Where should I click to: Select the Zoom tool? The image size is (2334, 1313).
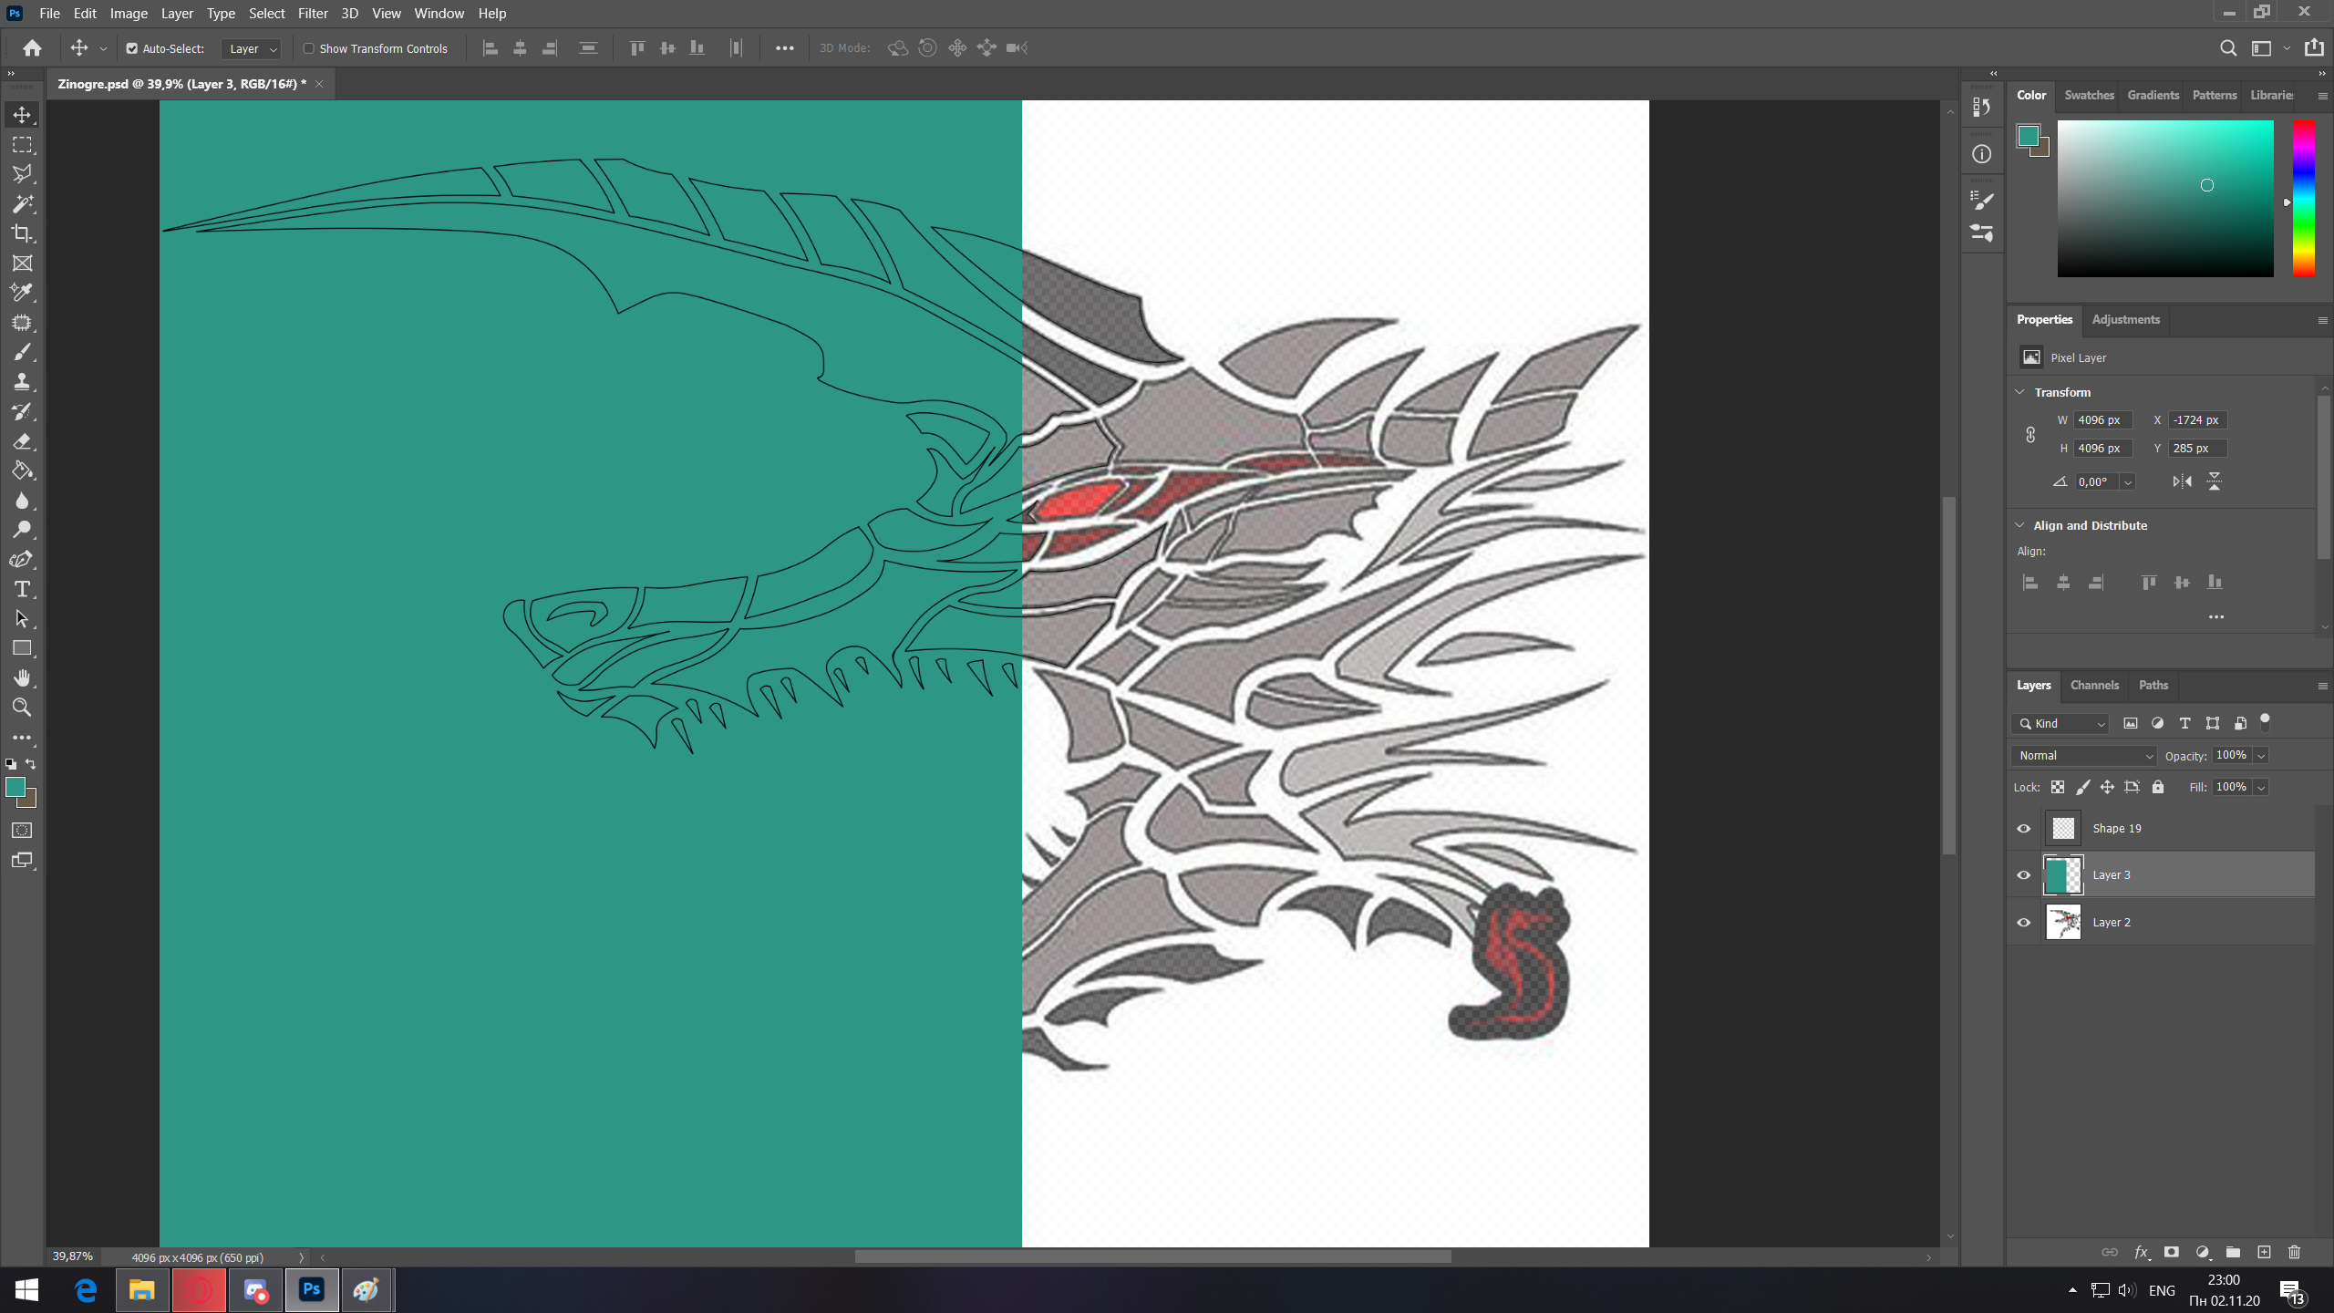pyautogui.click(x=22, y=708)
